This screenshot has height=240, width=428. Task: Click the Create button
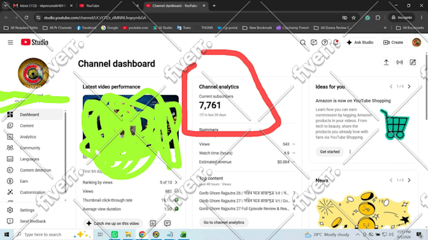pos(393,43)
